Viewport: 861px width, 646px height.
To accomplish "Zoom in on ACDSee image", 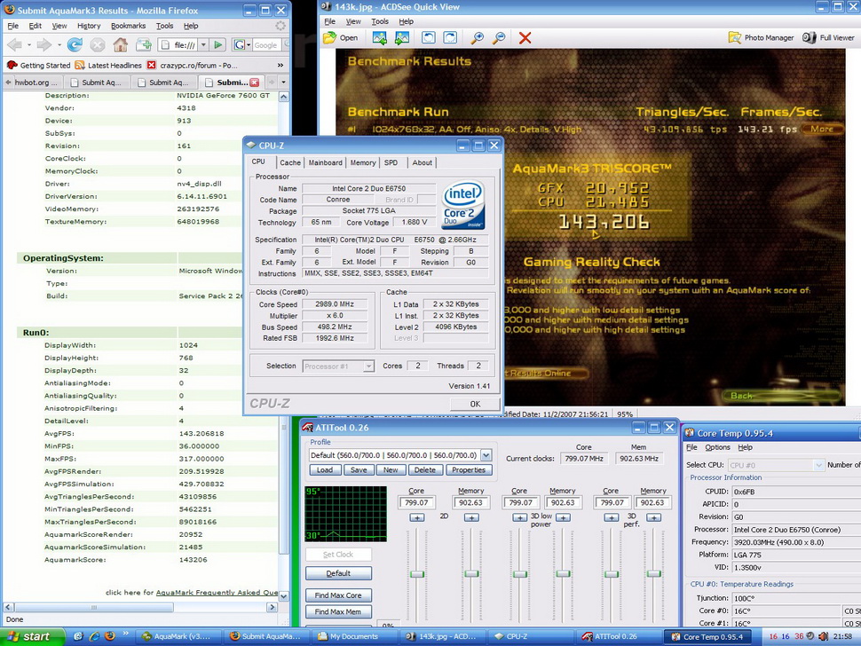I will click(478, 38).
